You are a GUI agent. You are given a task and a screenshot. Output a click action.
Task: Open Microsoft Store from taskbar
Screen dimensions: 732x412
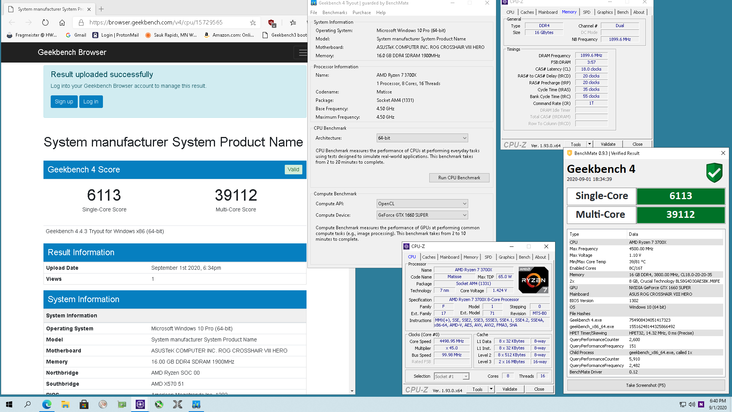tap(84, 404)
